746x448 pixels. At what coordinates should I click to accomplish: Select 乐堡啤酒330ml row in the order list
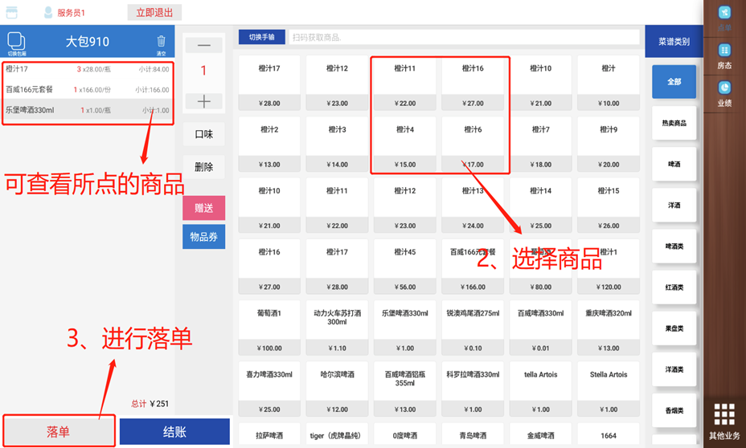88,110
